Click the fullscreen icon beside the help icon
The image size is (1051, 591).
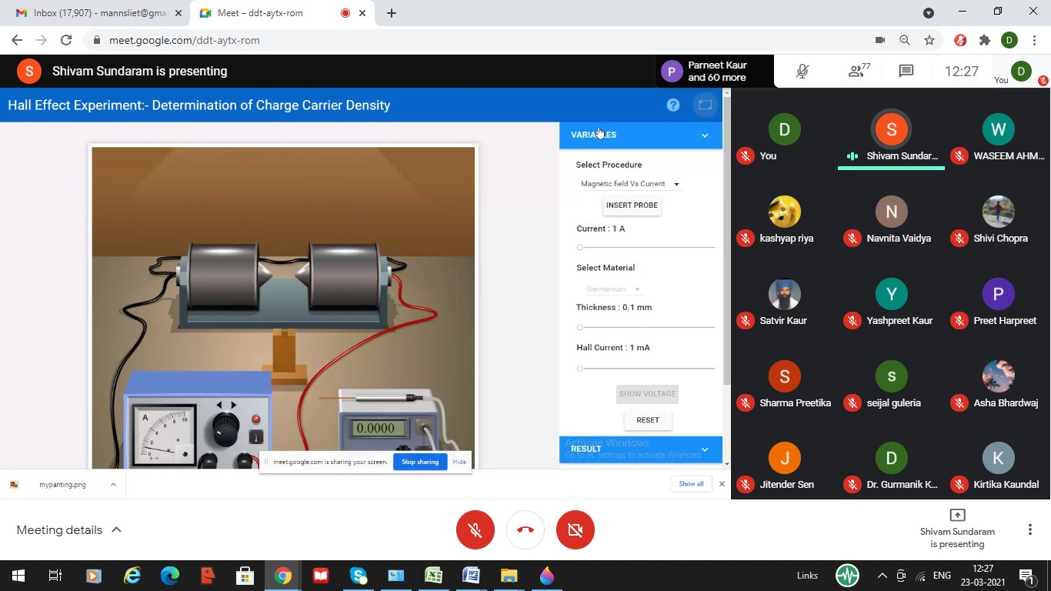point(705,105)
